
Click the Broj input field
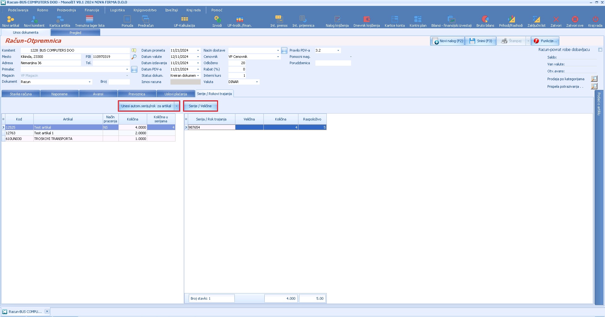click(x=119, y=82)
